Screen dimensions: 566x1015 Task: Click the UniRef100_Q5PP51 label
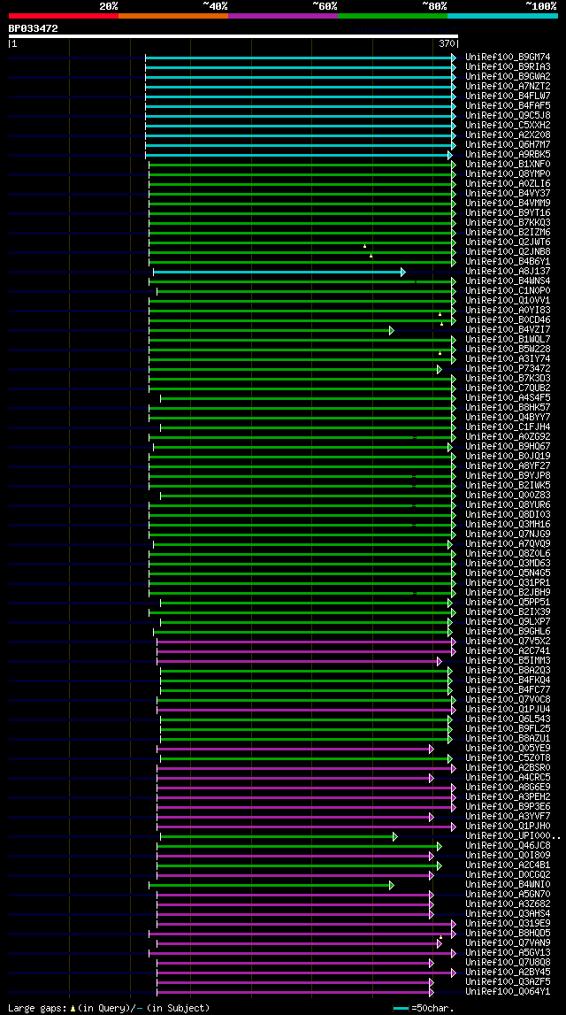click(x=508, y=603)
